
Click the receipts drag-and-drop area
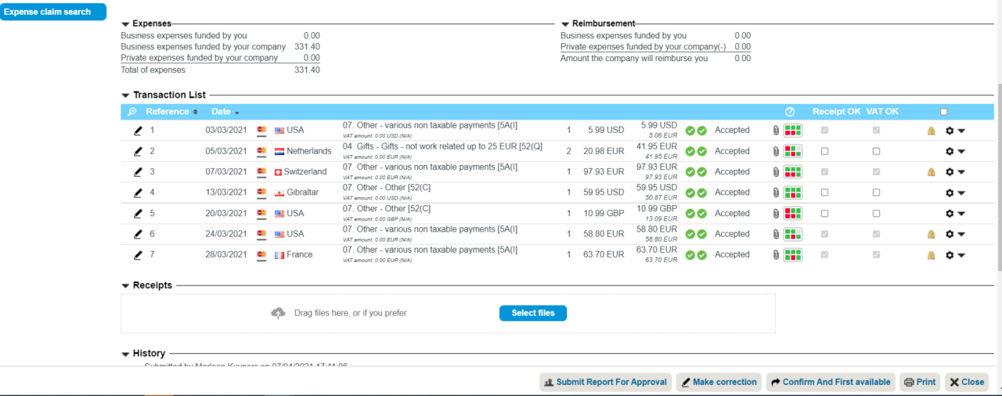click(448, 313)
